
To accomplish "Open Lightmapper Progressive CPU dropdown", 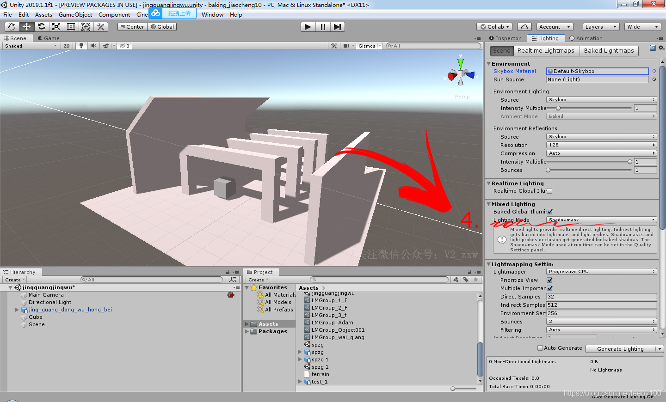I will (602, 272).
